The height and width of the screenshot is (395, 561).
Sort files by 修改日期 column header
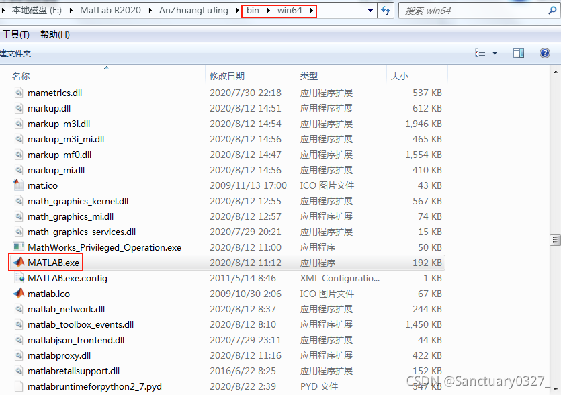coord(227,76)
